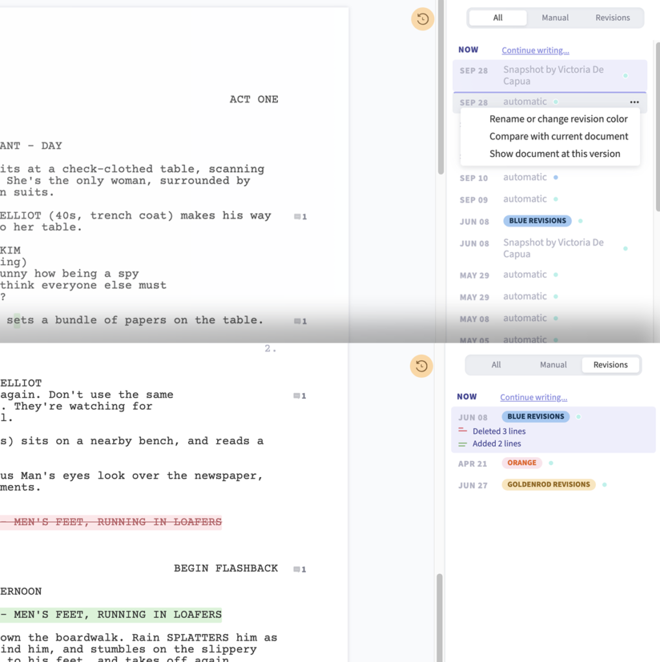
Task: Switch to the Manual tab
Action: pyautogui.click(x=555, y=17)
